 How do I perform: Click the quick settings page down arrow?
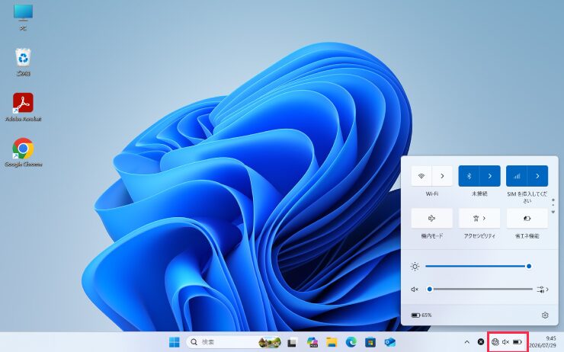click(553, 212)
